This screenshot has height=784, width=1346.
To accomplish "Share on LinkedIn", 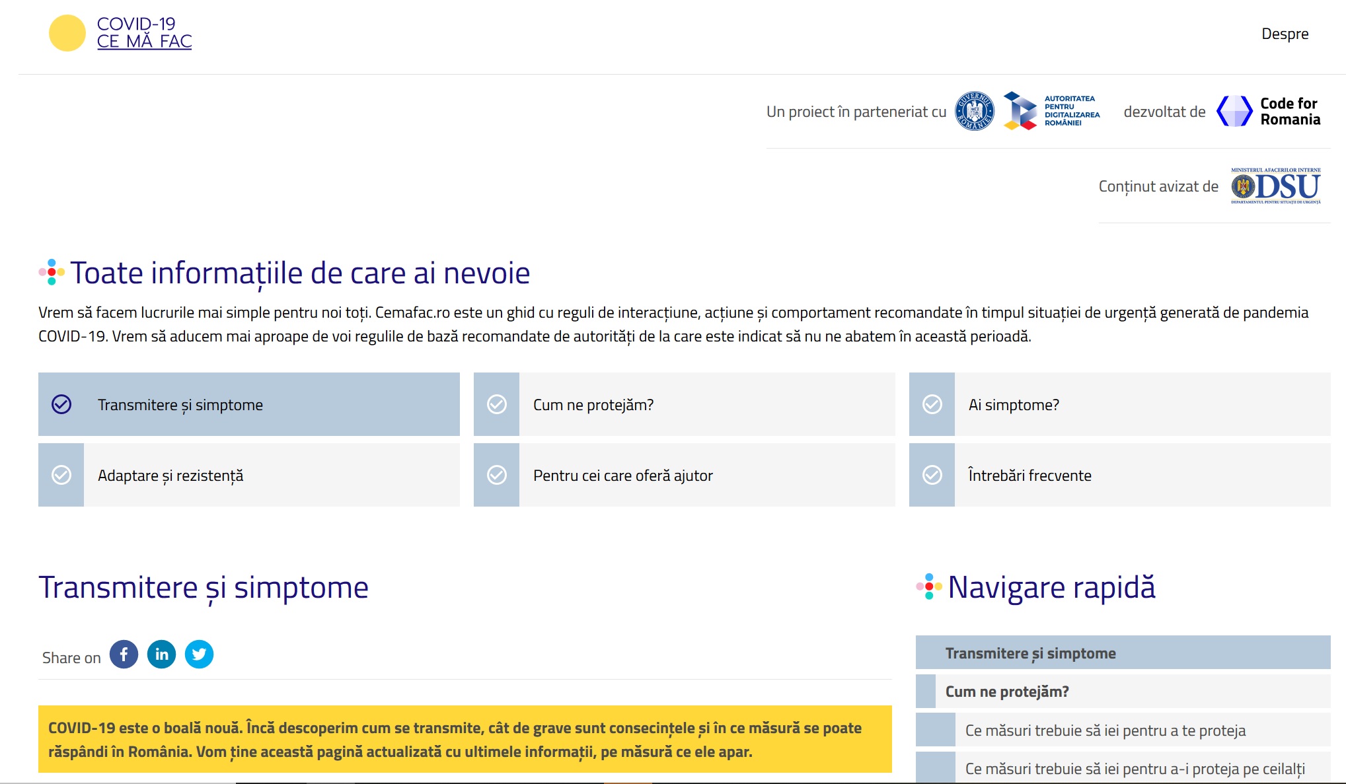I will point(161,655).
